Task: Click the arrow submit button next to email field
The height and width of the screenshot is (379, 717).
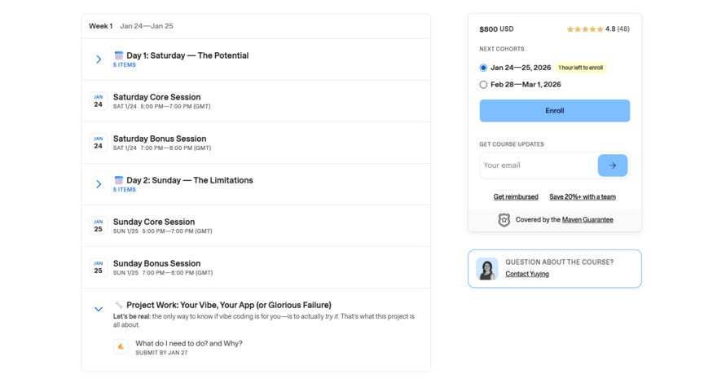Action: pyautogui.click(x=613, y=165)
